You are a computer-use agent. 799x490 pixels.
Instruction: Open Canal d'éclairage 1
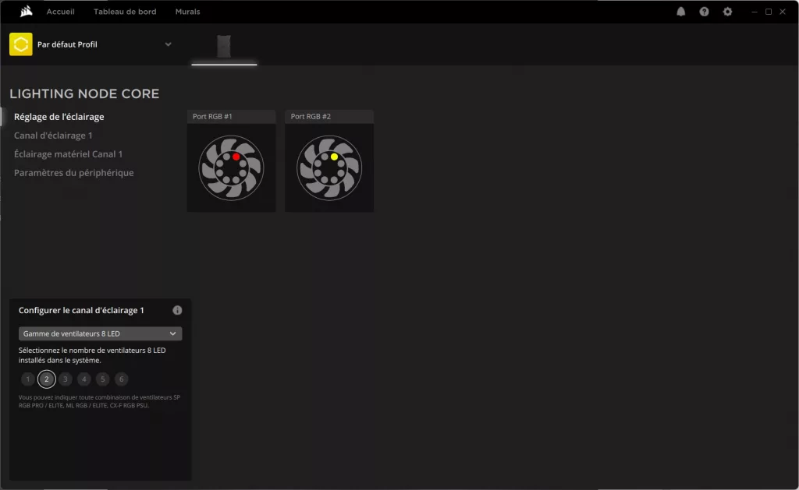tap(53, 136)
